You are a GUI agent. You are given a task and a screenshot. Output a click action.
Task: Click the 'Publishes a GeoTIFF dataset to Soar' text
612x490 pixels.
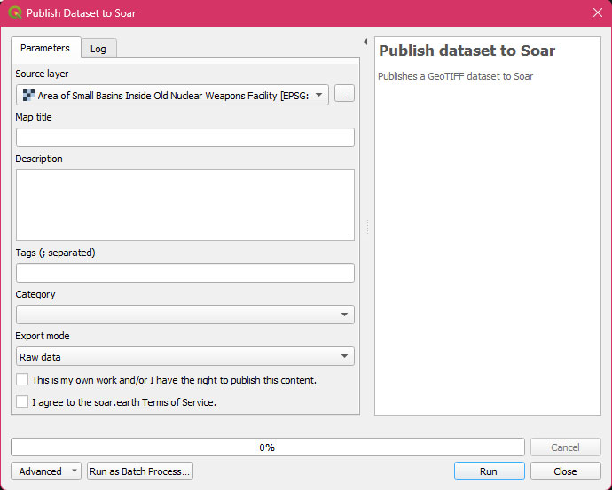(456, 76)
